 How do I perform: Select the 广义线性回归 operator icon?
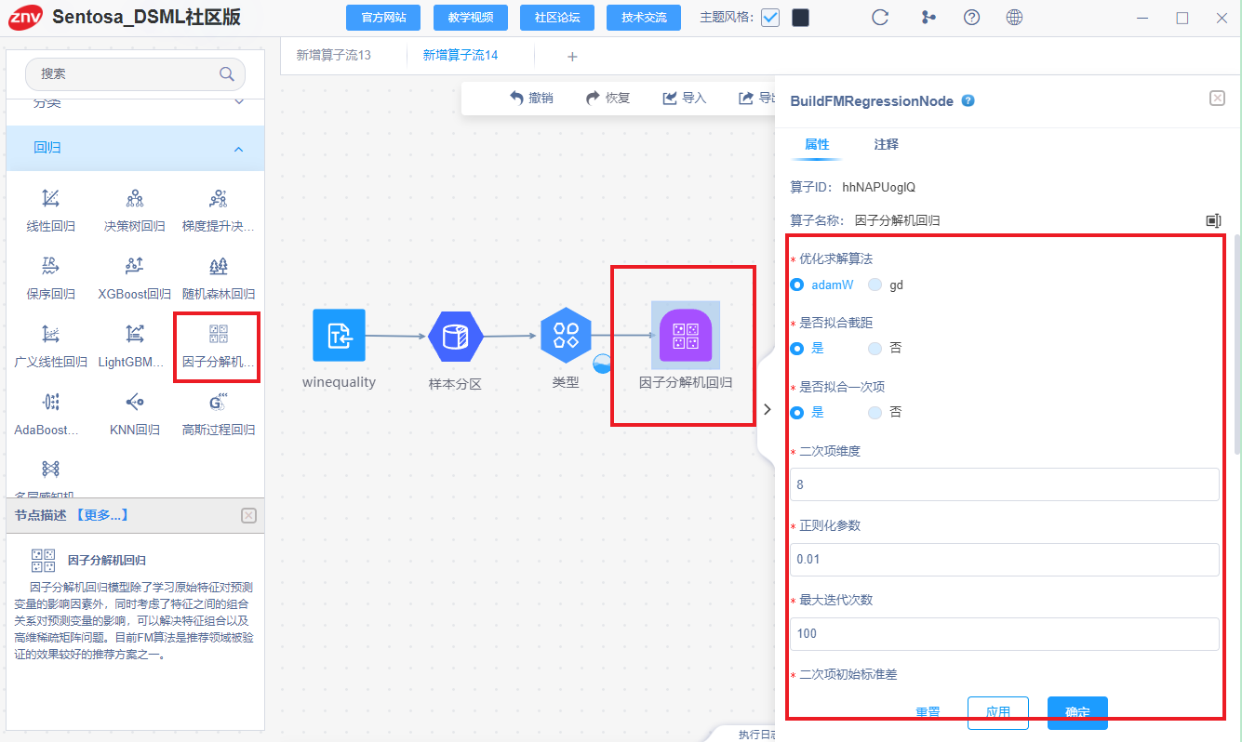[51, 334]
